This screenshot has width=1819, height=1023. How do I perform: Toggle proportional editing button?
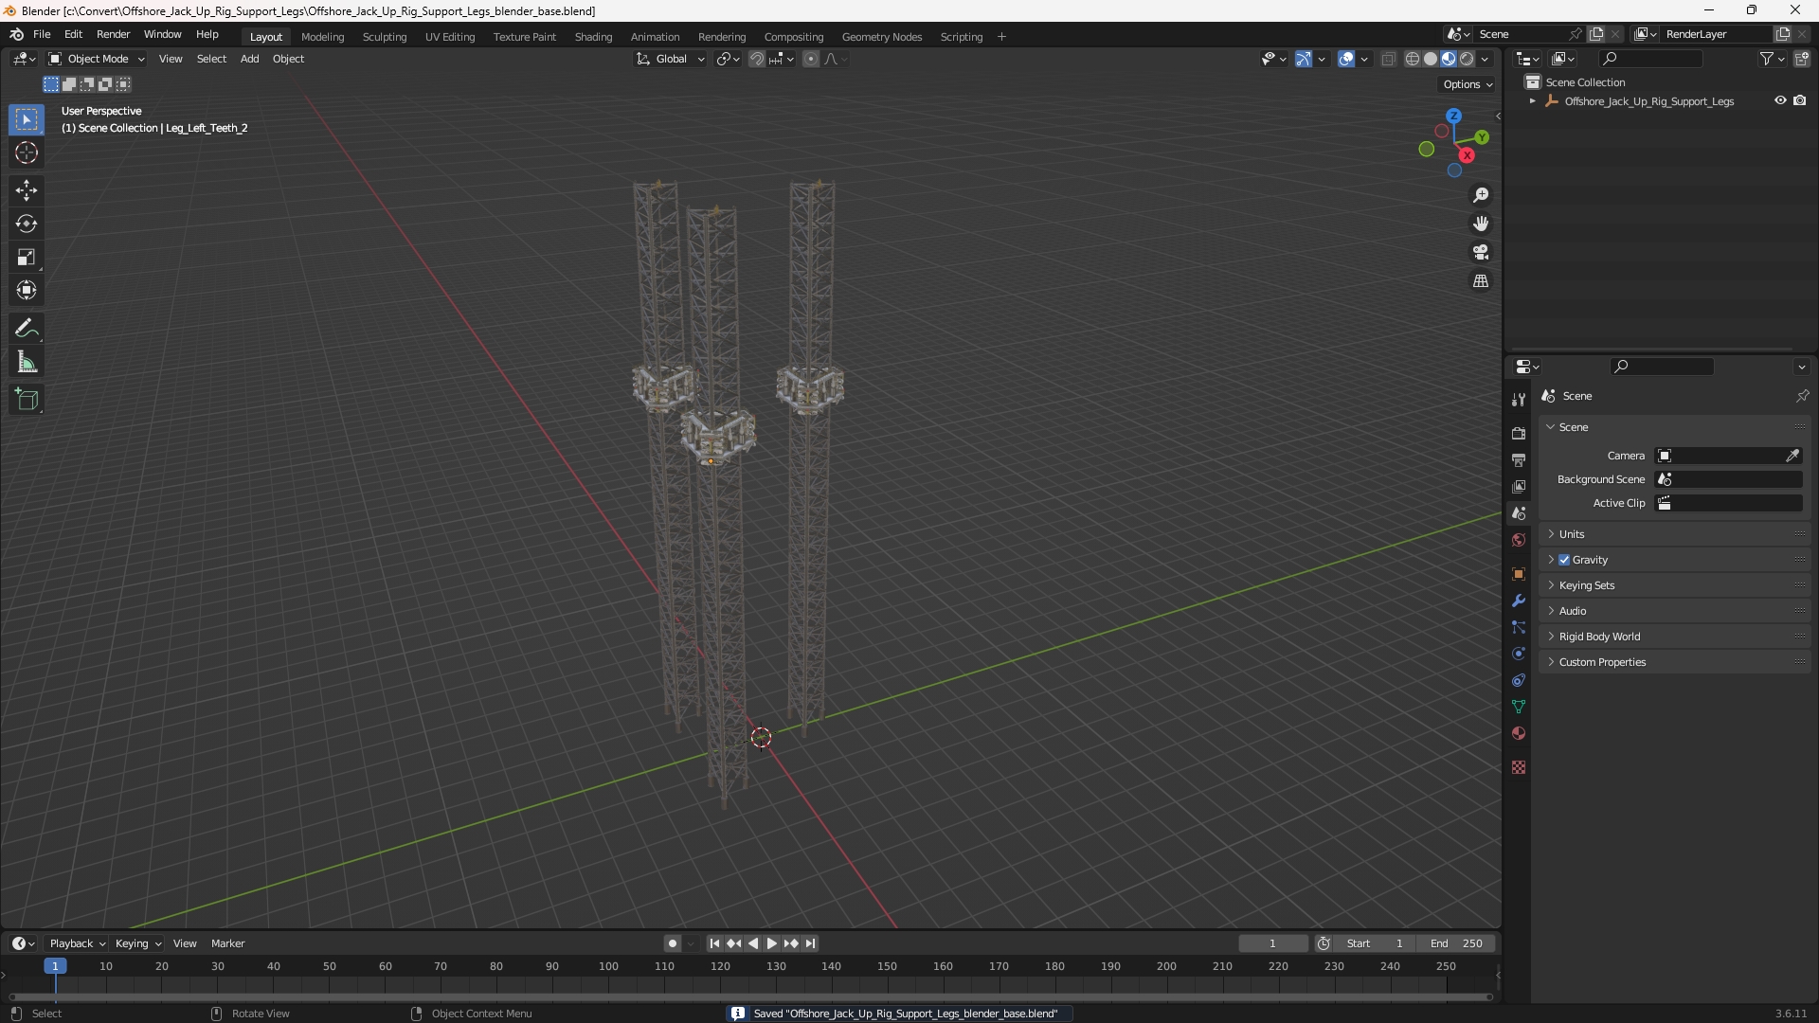coord(811,59)
